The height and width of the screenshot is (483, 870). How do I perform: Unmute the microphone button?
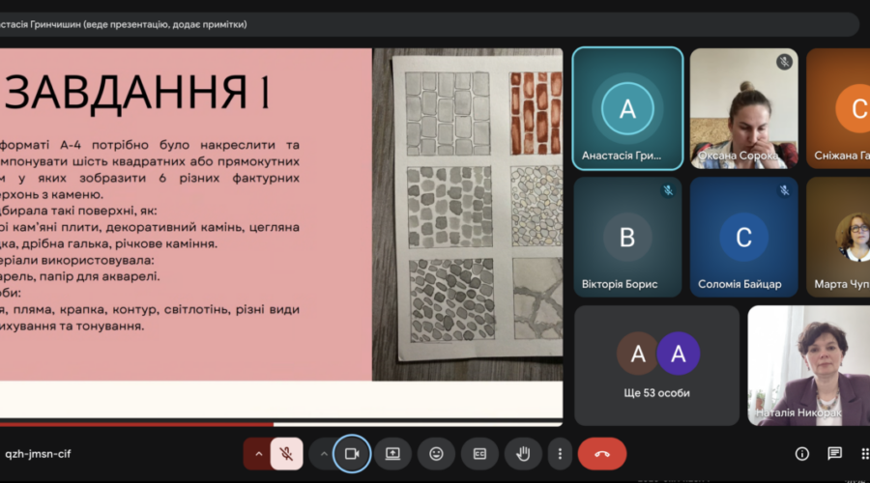(286, 454)
